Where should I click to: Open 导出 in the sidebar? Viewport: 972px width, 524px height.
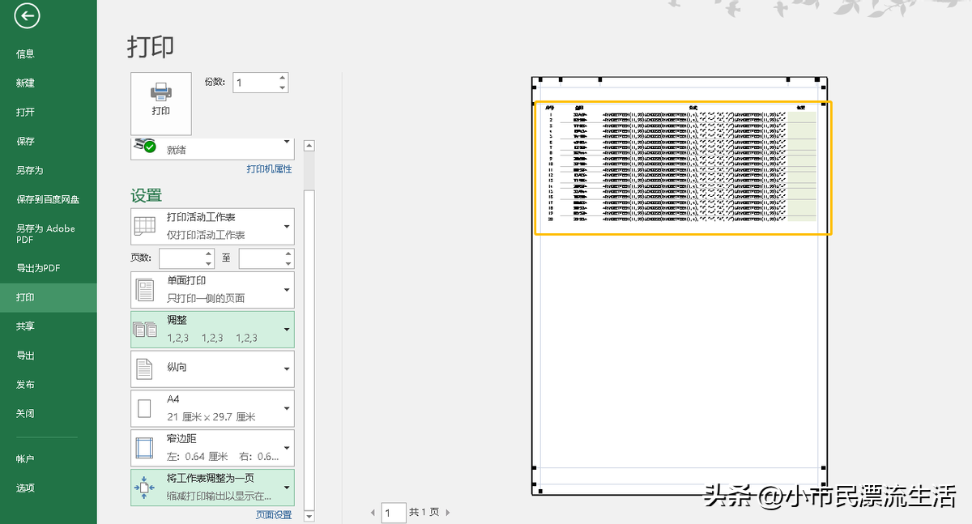pyautogui.click(x=25, y=356)
